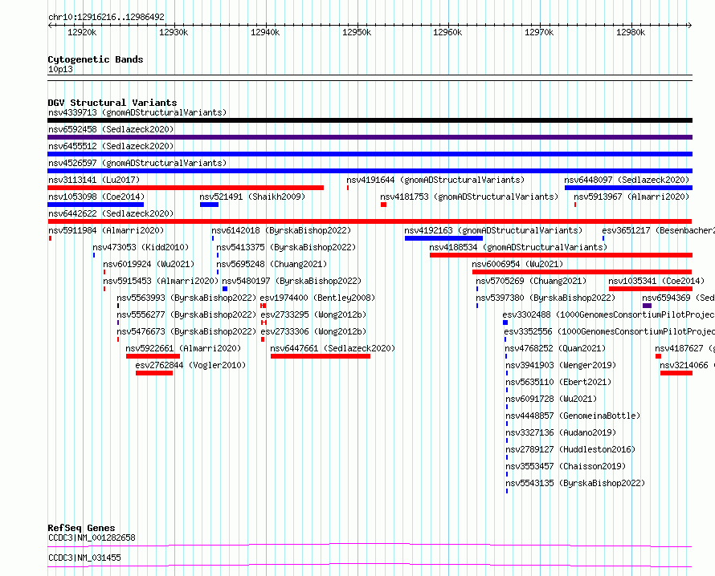Click blue bar under nsv4192163
The image size is (715, 576).
tap(443, 238)
